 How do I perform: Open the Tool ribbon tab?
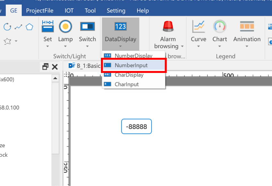tap(90, 11)
